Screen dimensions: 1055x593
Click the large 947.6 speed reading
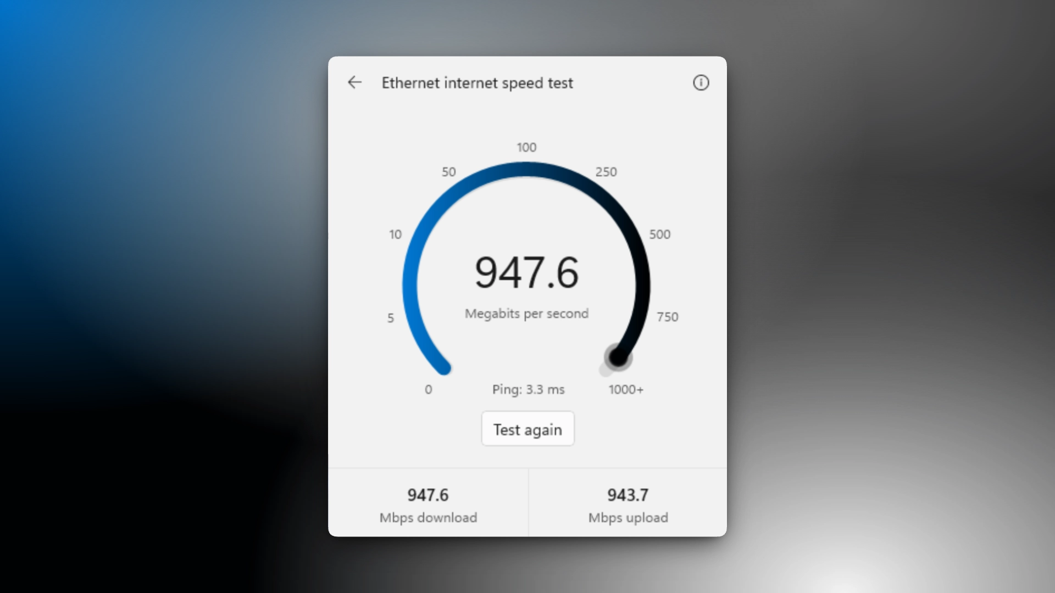[526, 273]
